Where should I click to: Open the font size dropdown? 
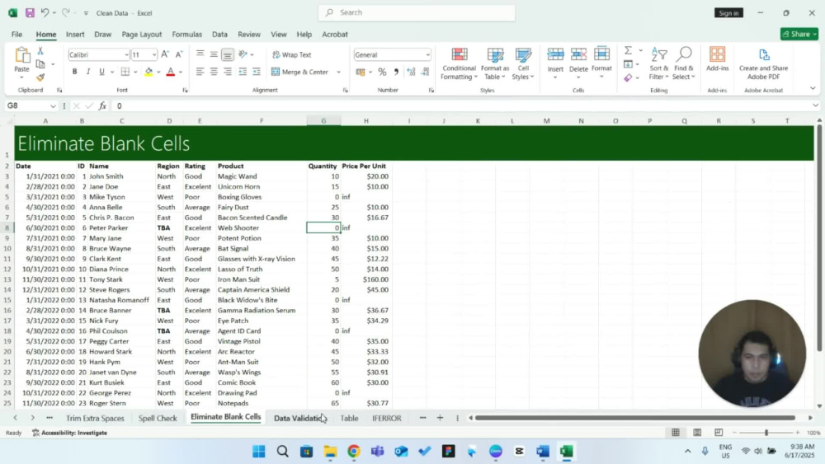click(x=153, y=54)
